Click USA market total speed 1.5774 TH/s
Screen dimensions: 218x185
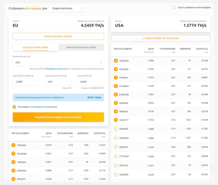click(195, 25)
